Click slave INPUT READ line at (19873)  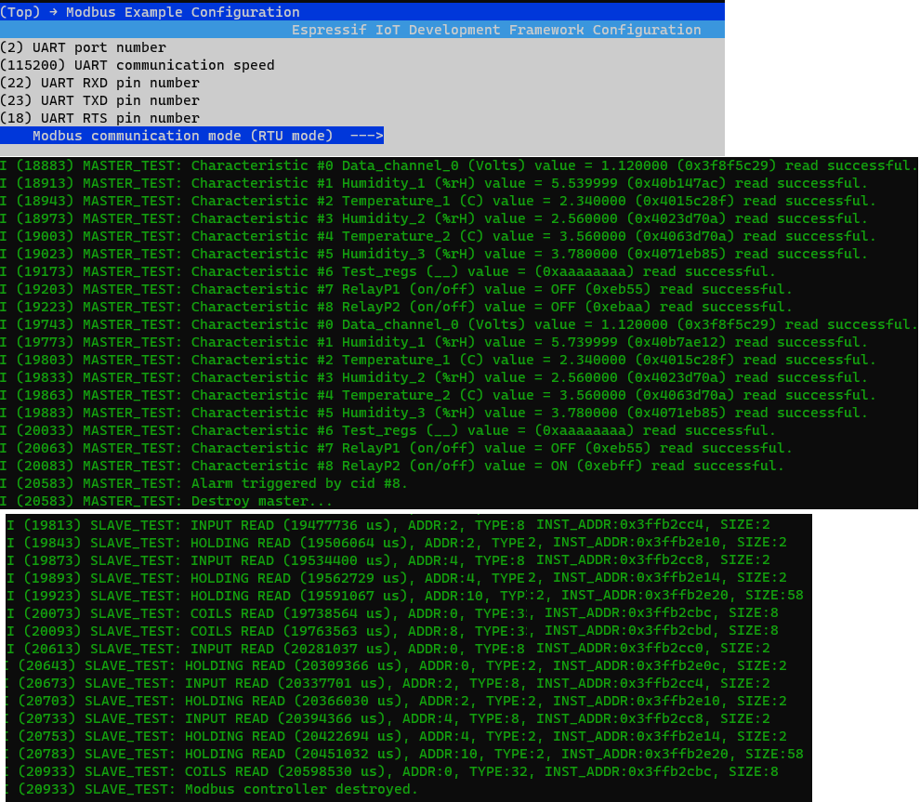pyautogui.click(x=388, y=560)
